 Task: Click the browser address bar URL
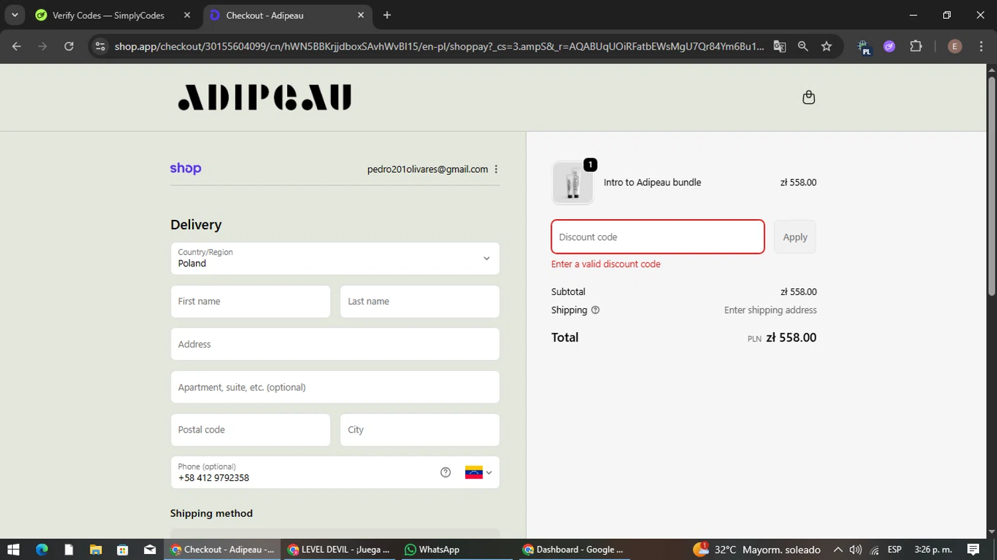[x=439, y=47]
